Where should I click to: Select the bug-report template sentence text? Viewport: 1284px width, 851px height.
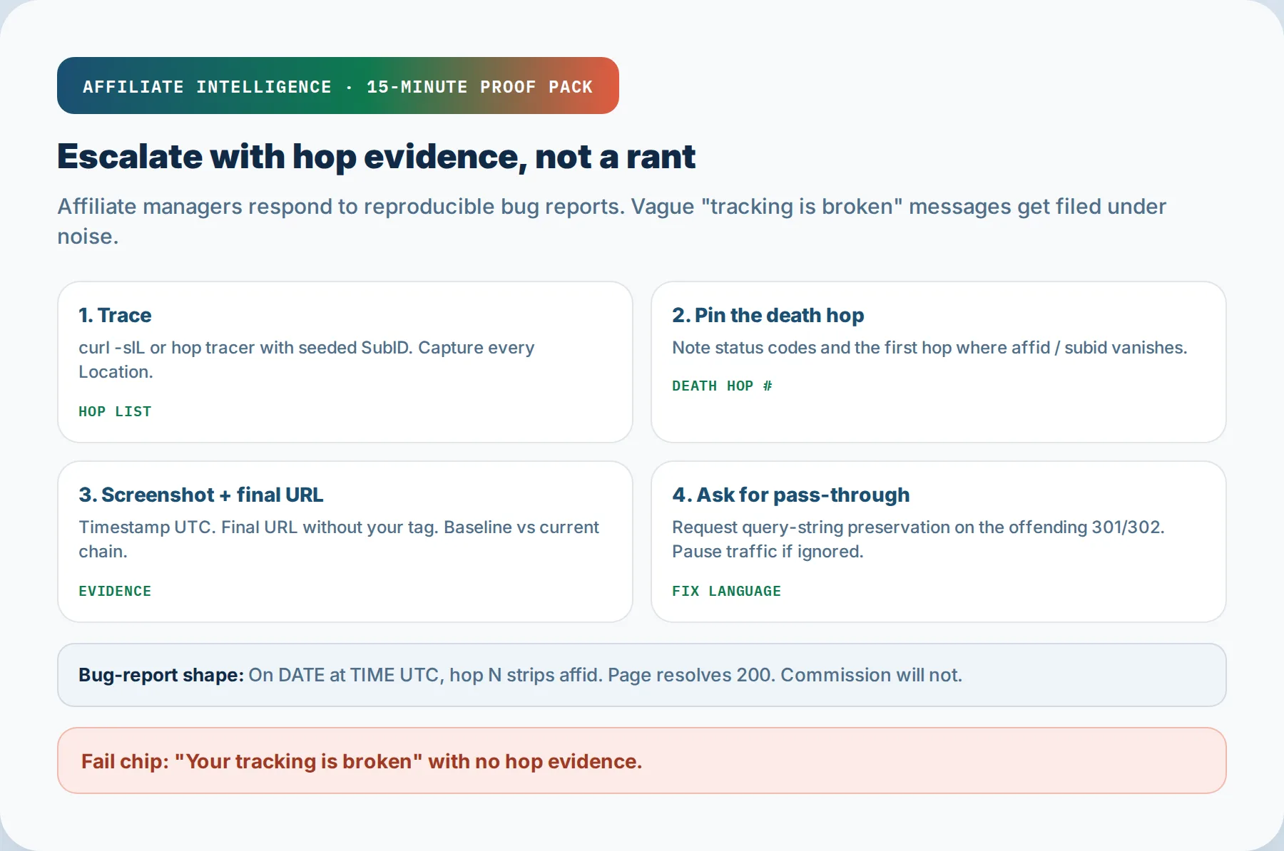[605, 675]
